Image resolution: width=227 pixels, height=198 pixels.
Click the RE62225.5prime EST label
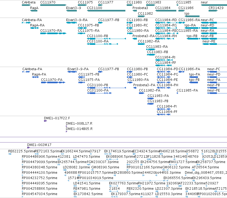22,151
